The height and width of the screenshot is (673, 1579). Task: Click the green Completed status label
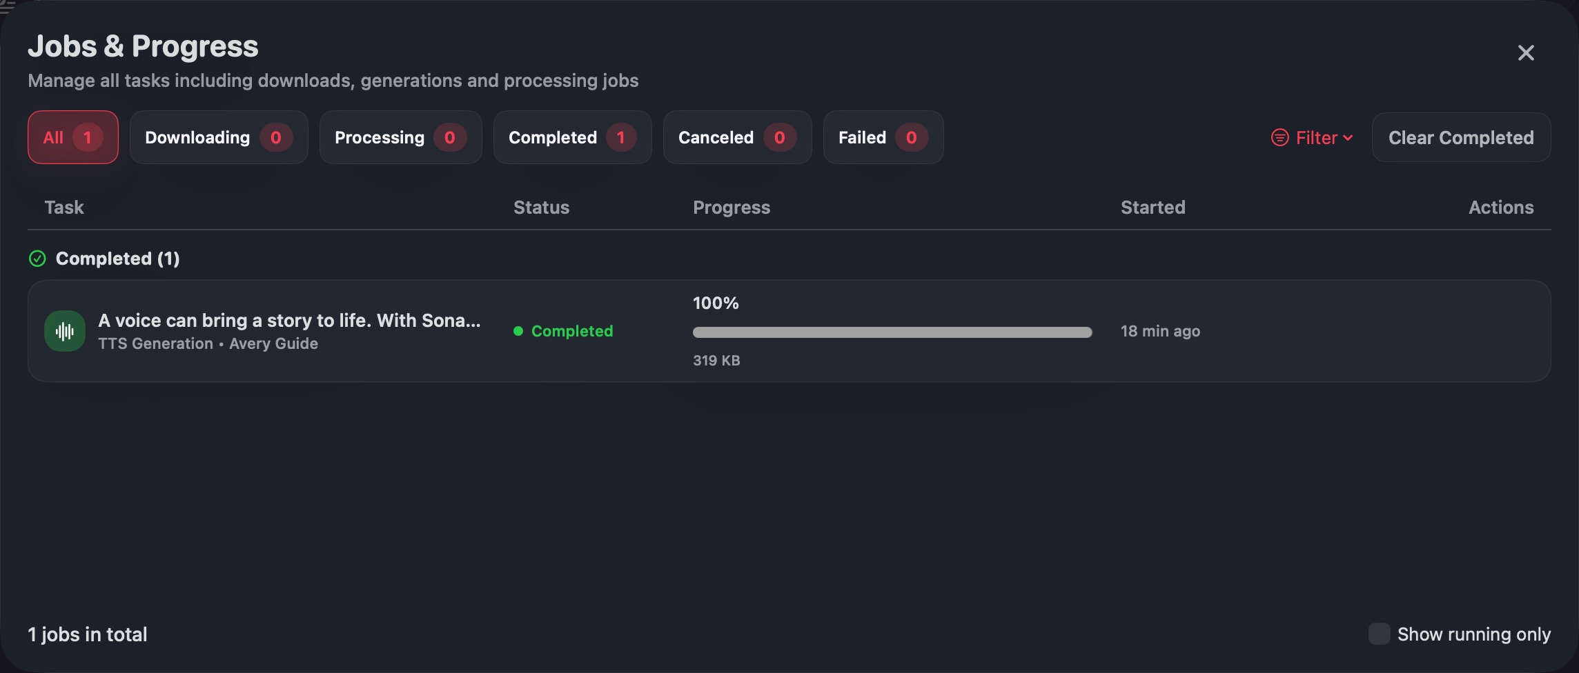click(572, 331)
